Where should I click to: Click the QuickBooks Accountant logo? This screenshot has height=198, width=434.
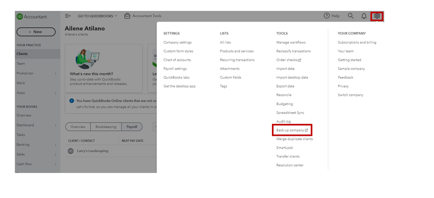32,16
